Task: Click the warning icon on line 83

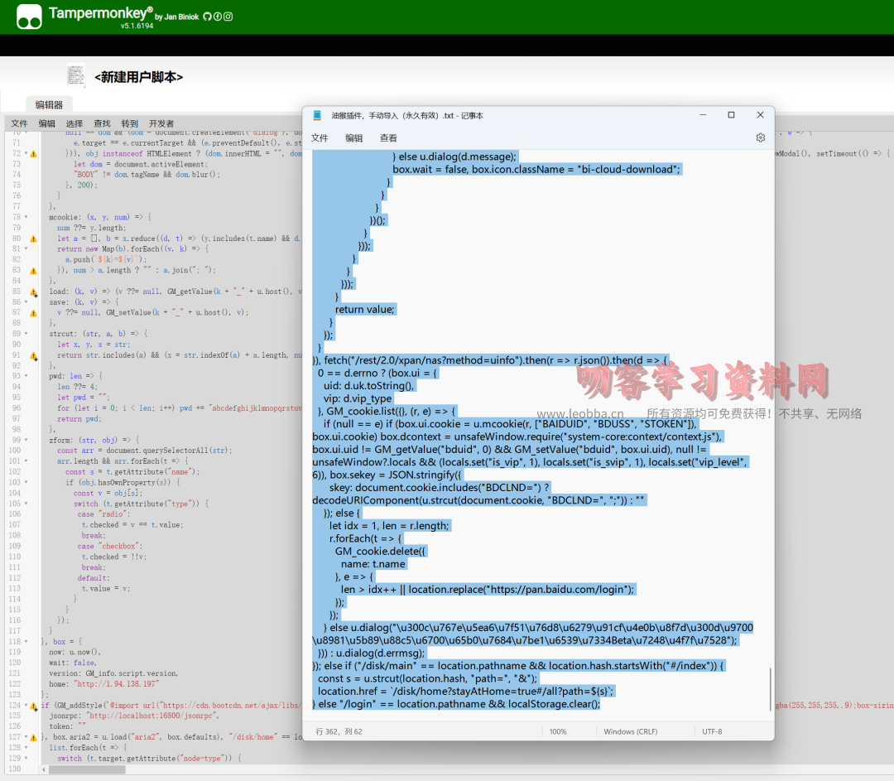Action: [34, 271]
